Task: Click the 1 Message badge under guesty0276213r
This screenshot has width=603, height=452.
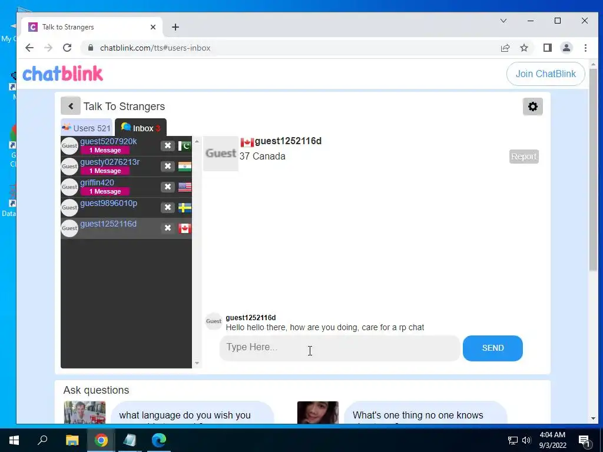Action: pyautogui.click(x=105, y=171)
